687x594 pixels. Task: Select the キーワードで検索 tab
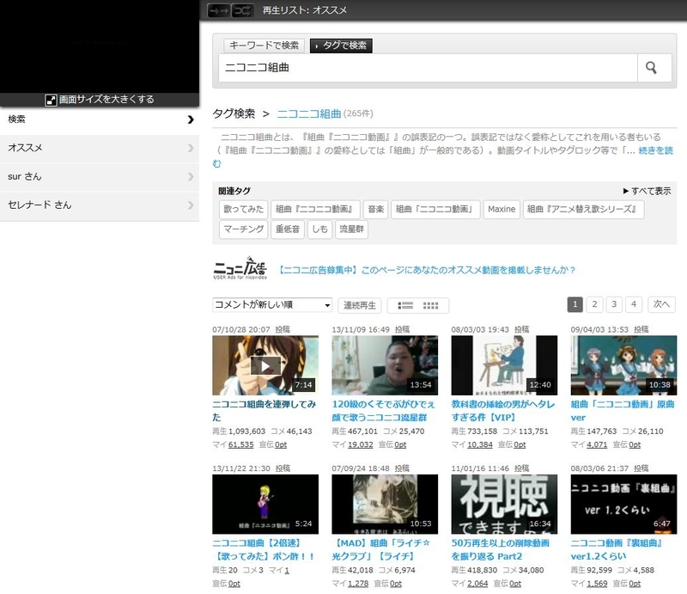click(264, 46)
